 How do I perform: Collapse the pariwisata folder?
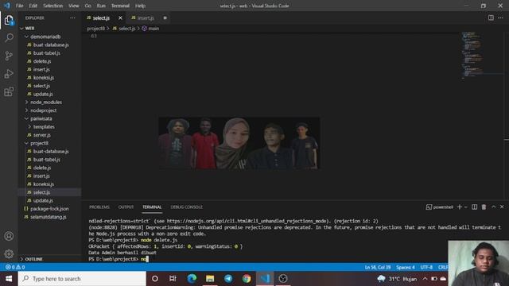(x=26, y=118)
